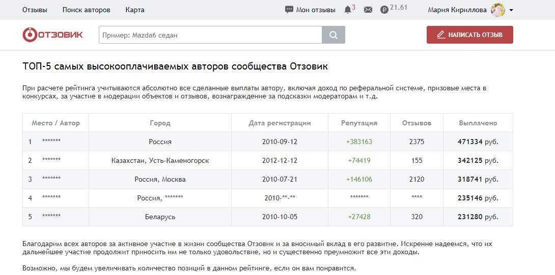The image size is (555, 275).
Task: Click the city cell Россия, Москва
Action: click(x=160, y=179)
